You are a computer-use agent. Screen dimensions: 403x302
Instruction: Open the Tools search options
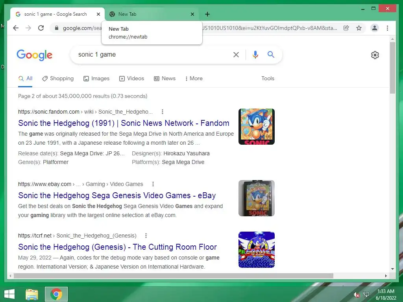coord(268,79)
